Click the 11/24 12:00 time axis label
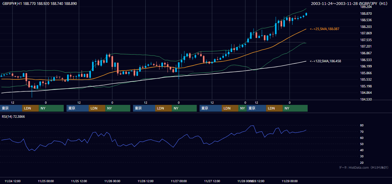The height and width of the screenshot is (184, 392). (x=13, y=181)
